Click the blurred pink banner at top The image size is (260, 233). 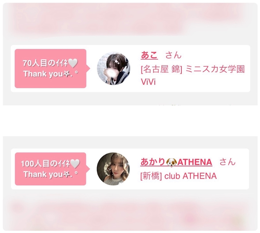(x=130, y=19)
